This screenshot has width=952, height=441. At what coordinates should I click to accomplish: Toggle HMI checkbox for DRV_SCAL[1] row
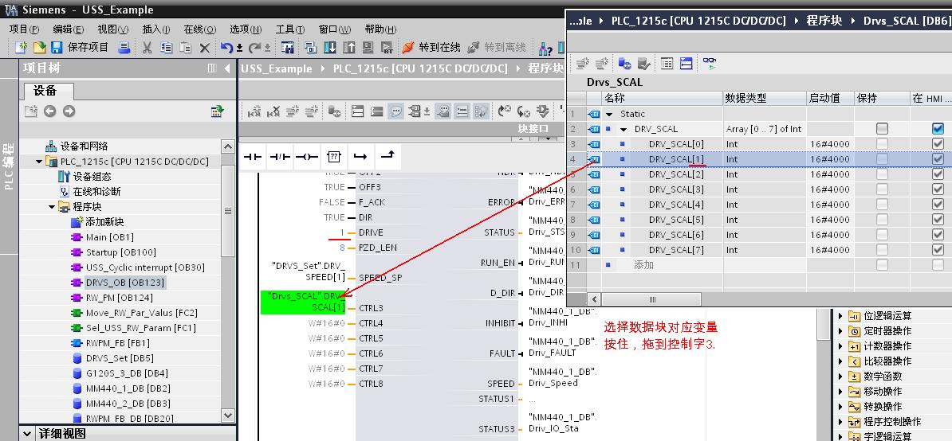pyautogui.click(x=938, y=158)
